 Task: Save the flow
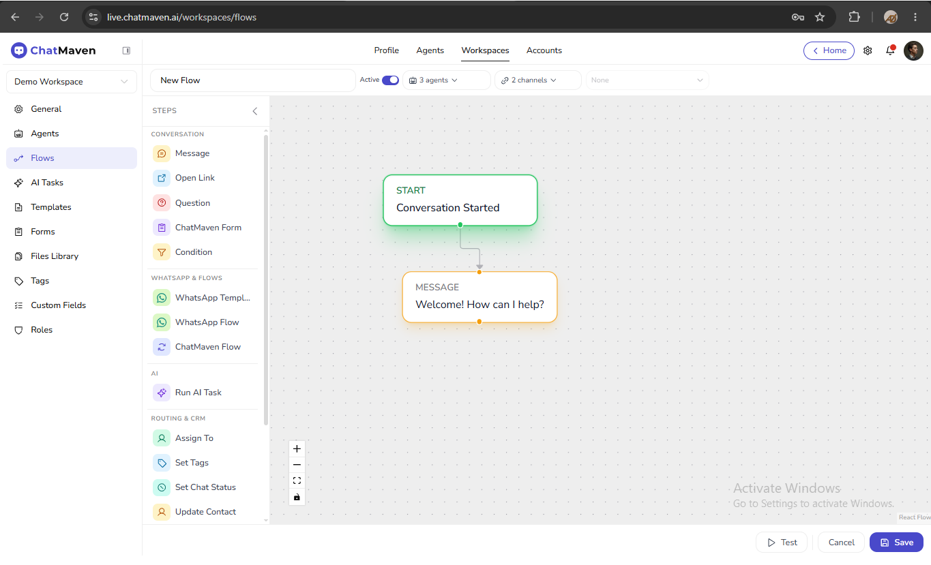[896, 543]
